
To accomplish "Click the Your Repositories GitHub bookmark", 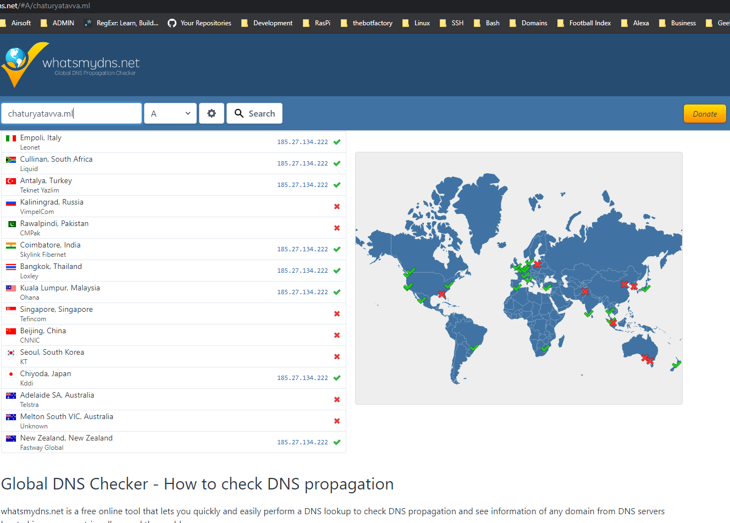I will click(x=200, y=23).
